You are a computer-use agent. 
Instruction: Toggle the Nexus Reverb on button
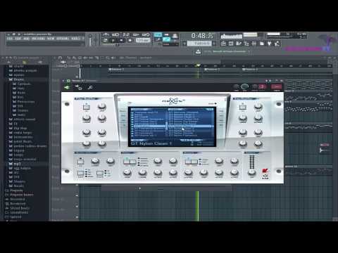coord(188,162)
